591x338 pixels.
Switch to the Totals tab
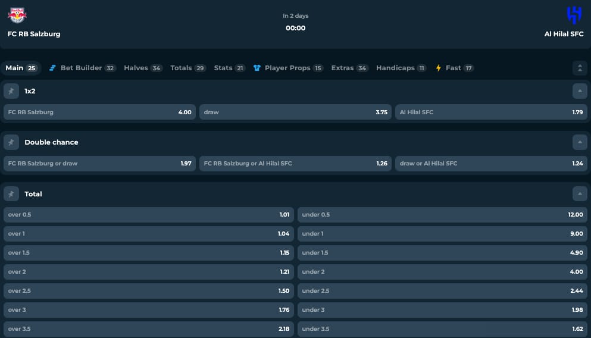click(187, 68)
